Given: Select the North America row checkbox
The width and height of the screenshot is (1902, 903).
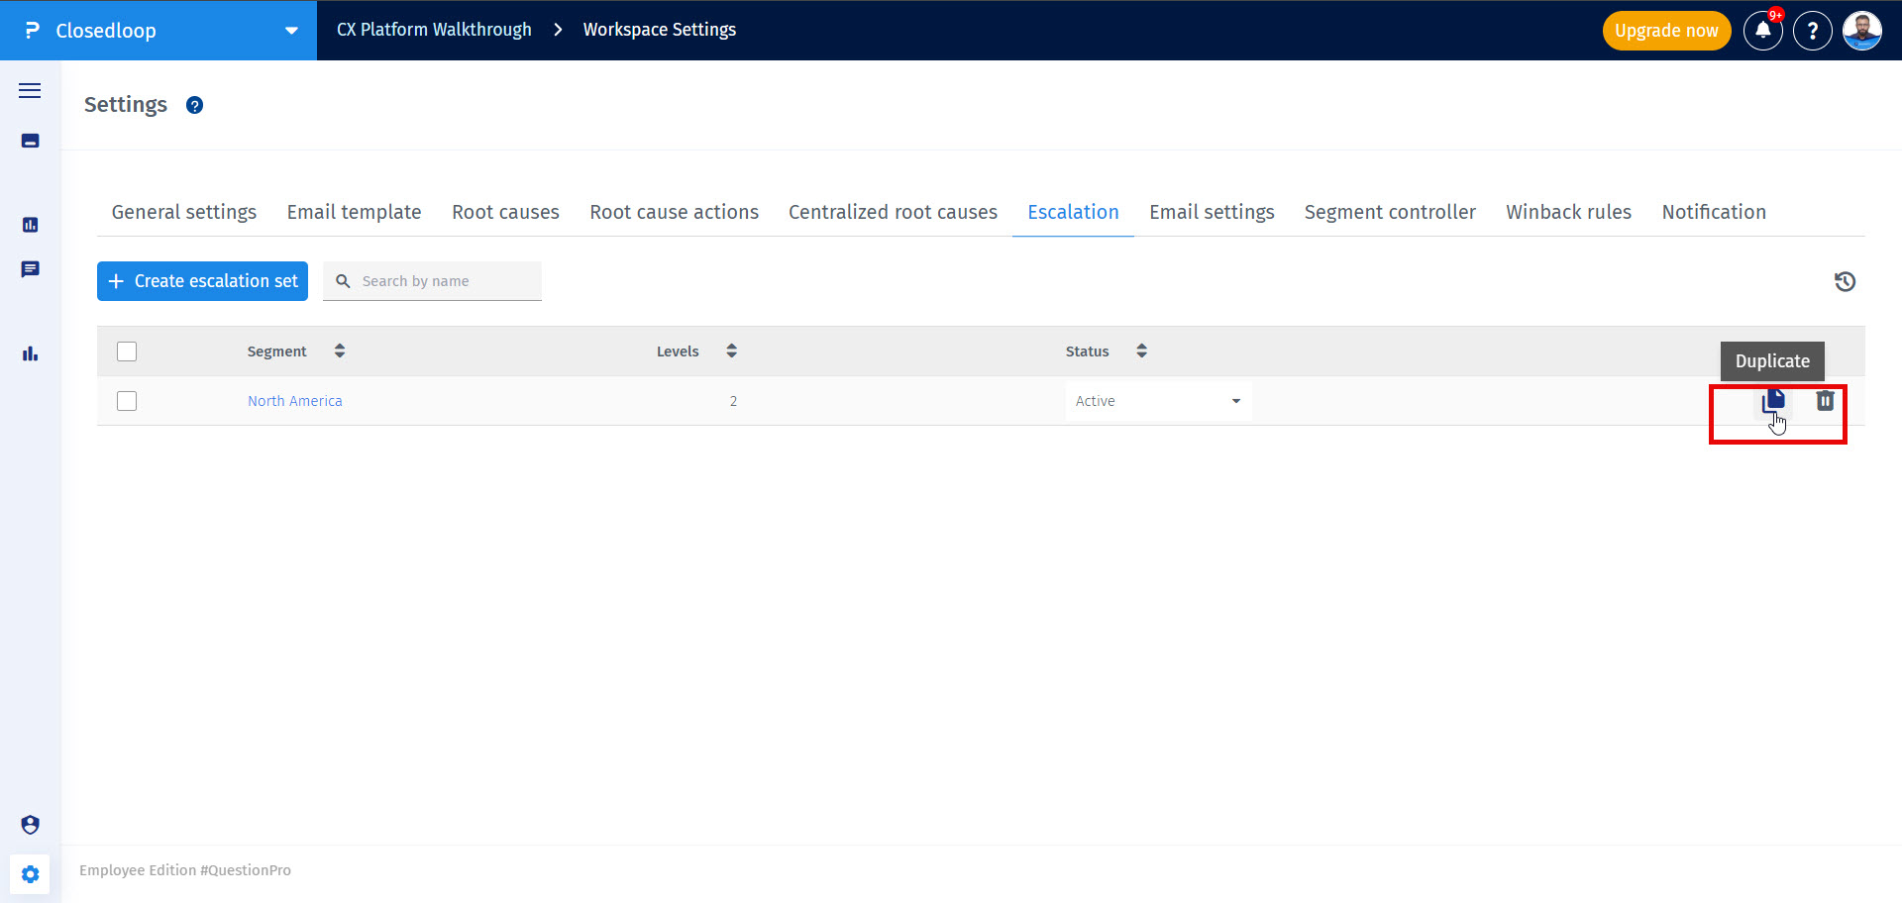Looking at the screenshot, I should 127,401.
